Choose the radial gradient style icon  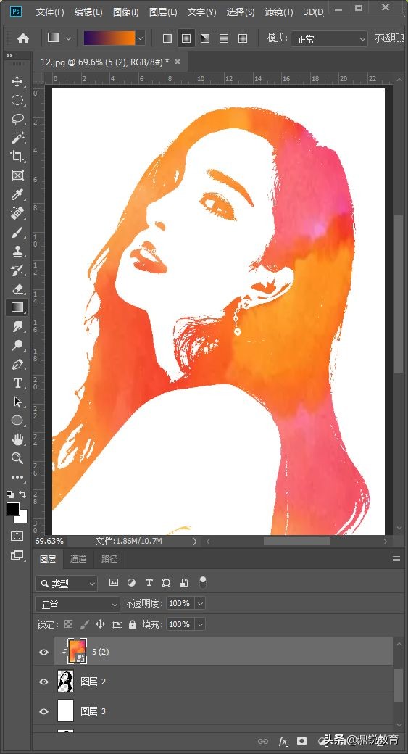186,38
